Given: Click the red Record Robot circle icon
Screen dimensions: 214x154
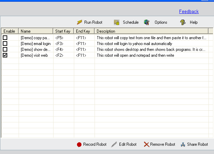Looking at the screenshot, I should (x=79, y=145).
